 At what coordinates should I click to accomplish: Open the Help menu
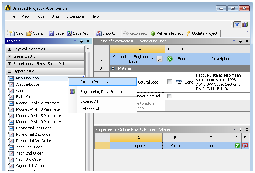(x=95, y=16)
